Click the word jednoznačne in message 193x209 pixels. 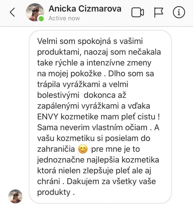61,160
